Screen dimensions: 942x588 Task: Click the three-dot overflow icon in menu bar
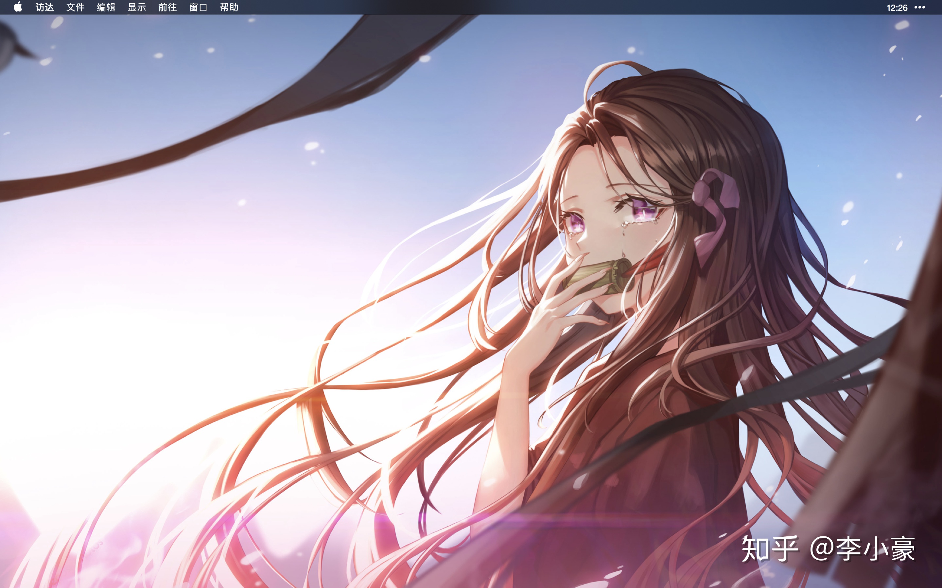pos(919,8)
